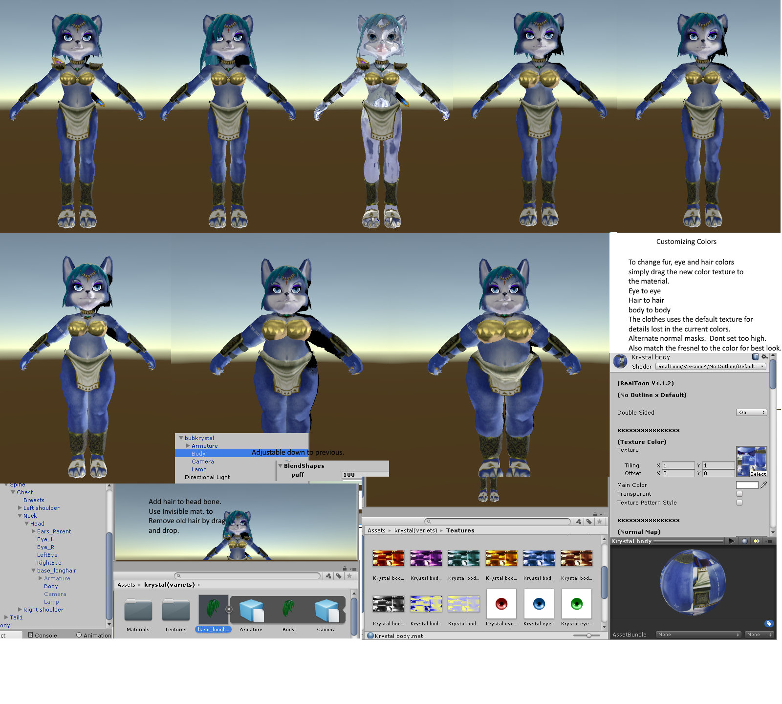The width and height of the screenshot is (782, 704).
Task: Open the gear menu on Krystal body material
Action: 764,357
